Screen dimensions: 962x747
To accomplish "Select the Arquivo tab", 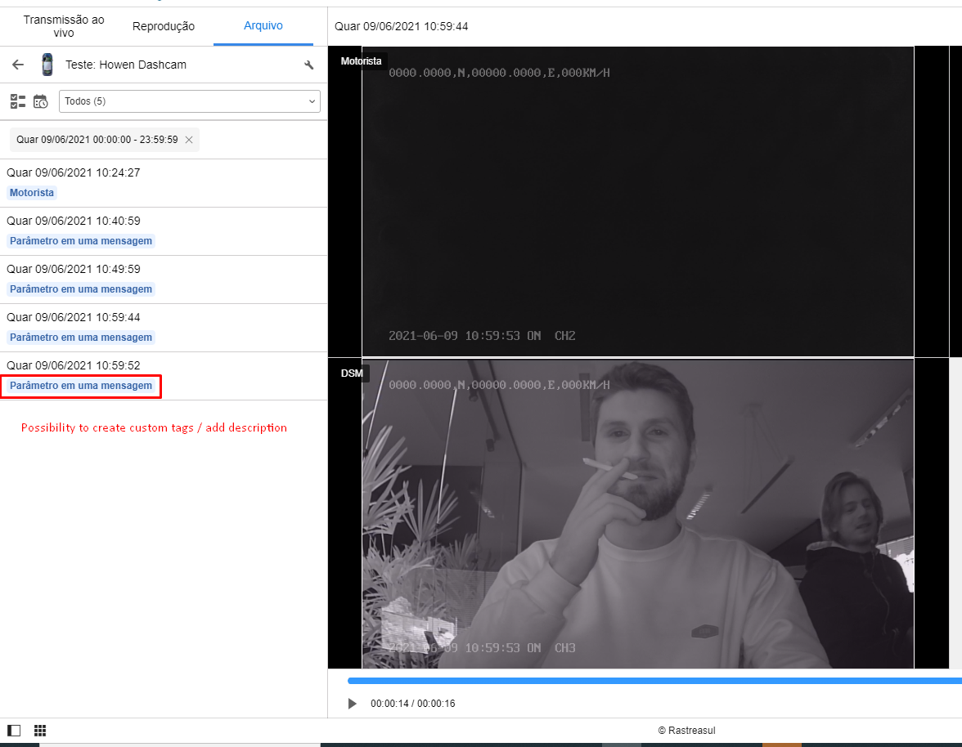I will point(263,26).
